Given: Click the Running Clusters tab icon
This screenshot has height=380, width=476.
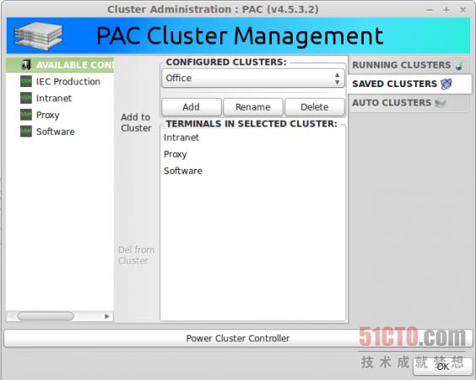Looking at the screenshot, I should (460, 65).
